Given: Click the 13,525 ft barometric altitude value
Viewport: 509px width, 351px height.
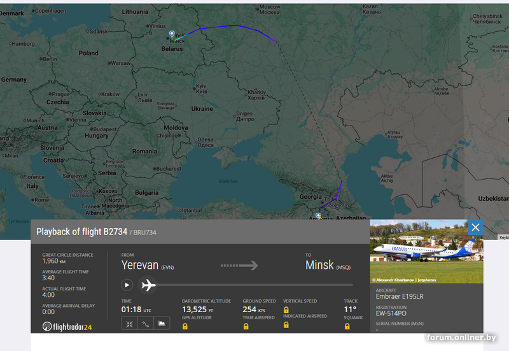Looking at the screenshot, I should tap(197, 310).
